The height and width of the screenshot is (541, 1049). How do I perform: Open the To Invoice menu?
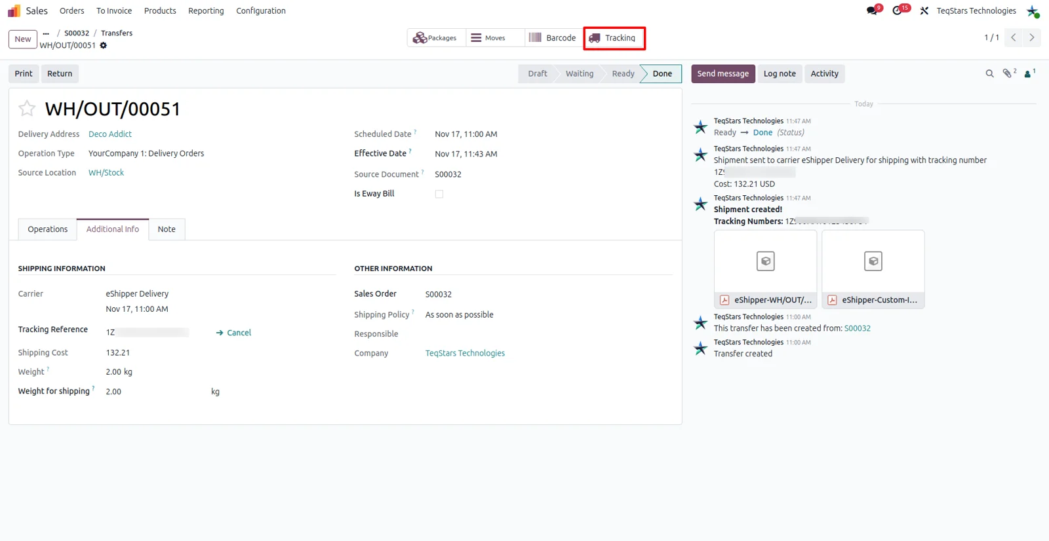click(114, 10)
